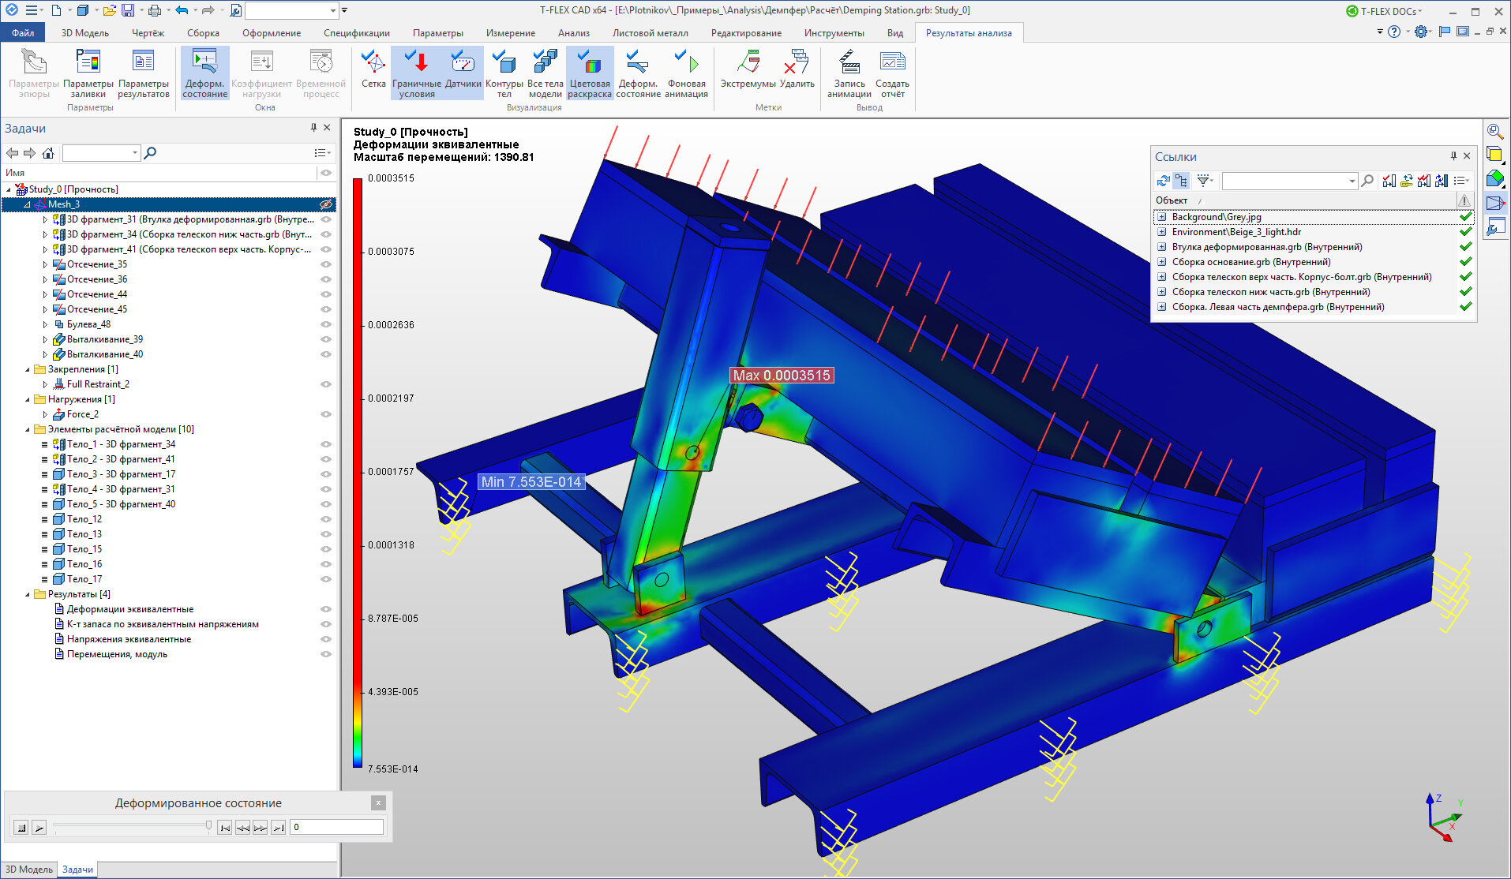Expand Background\Grey.jpg link entry

[x=1161, y=217]
